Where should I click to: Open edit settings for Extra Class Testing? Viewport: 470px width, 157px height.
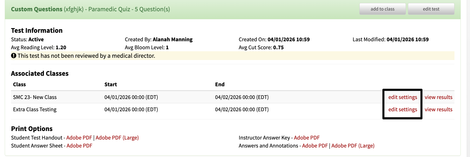click(x=403, y=109)
